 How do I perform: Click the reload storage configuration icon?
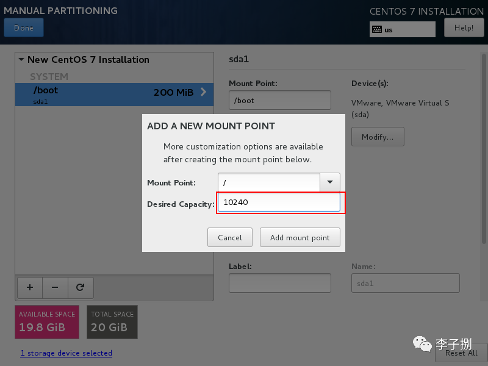coord(80,287)
